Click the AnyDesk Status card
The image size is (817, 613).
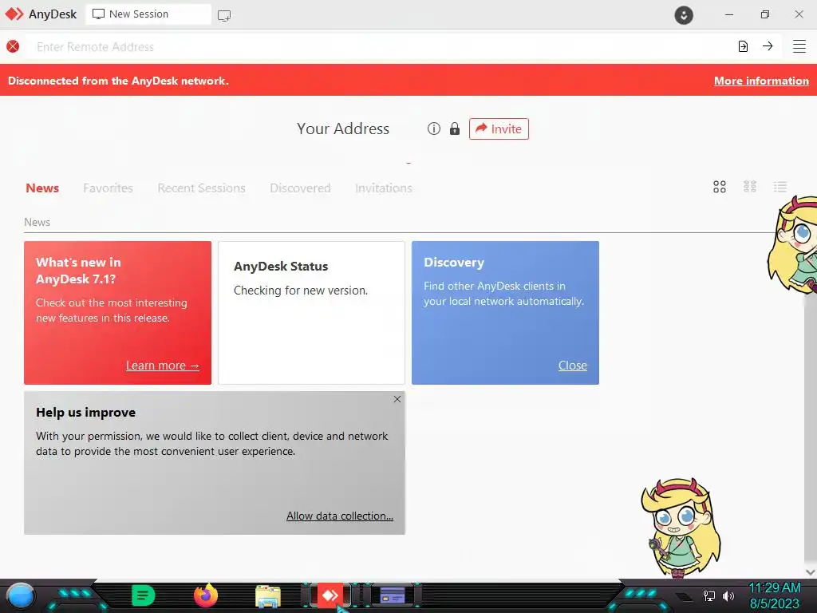tap(311, 313)
